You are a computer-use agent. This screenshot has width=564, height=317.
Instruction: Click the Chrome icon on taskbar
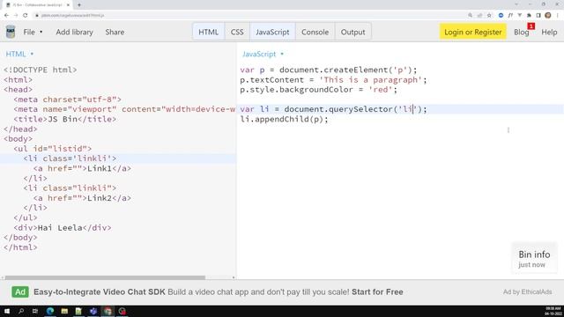pos(108,311)
